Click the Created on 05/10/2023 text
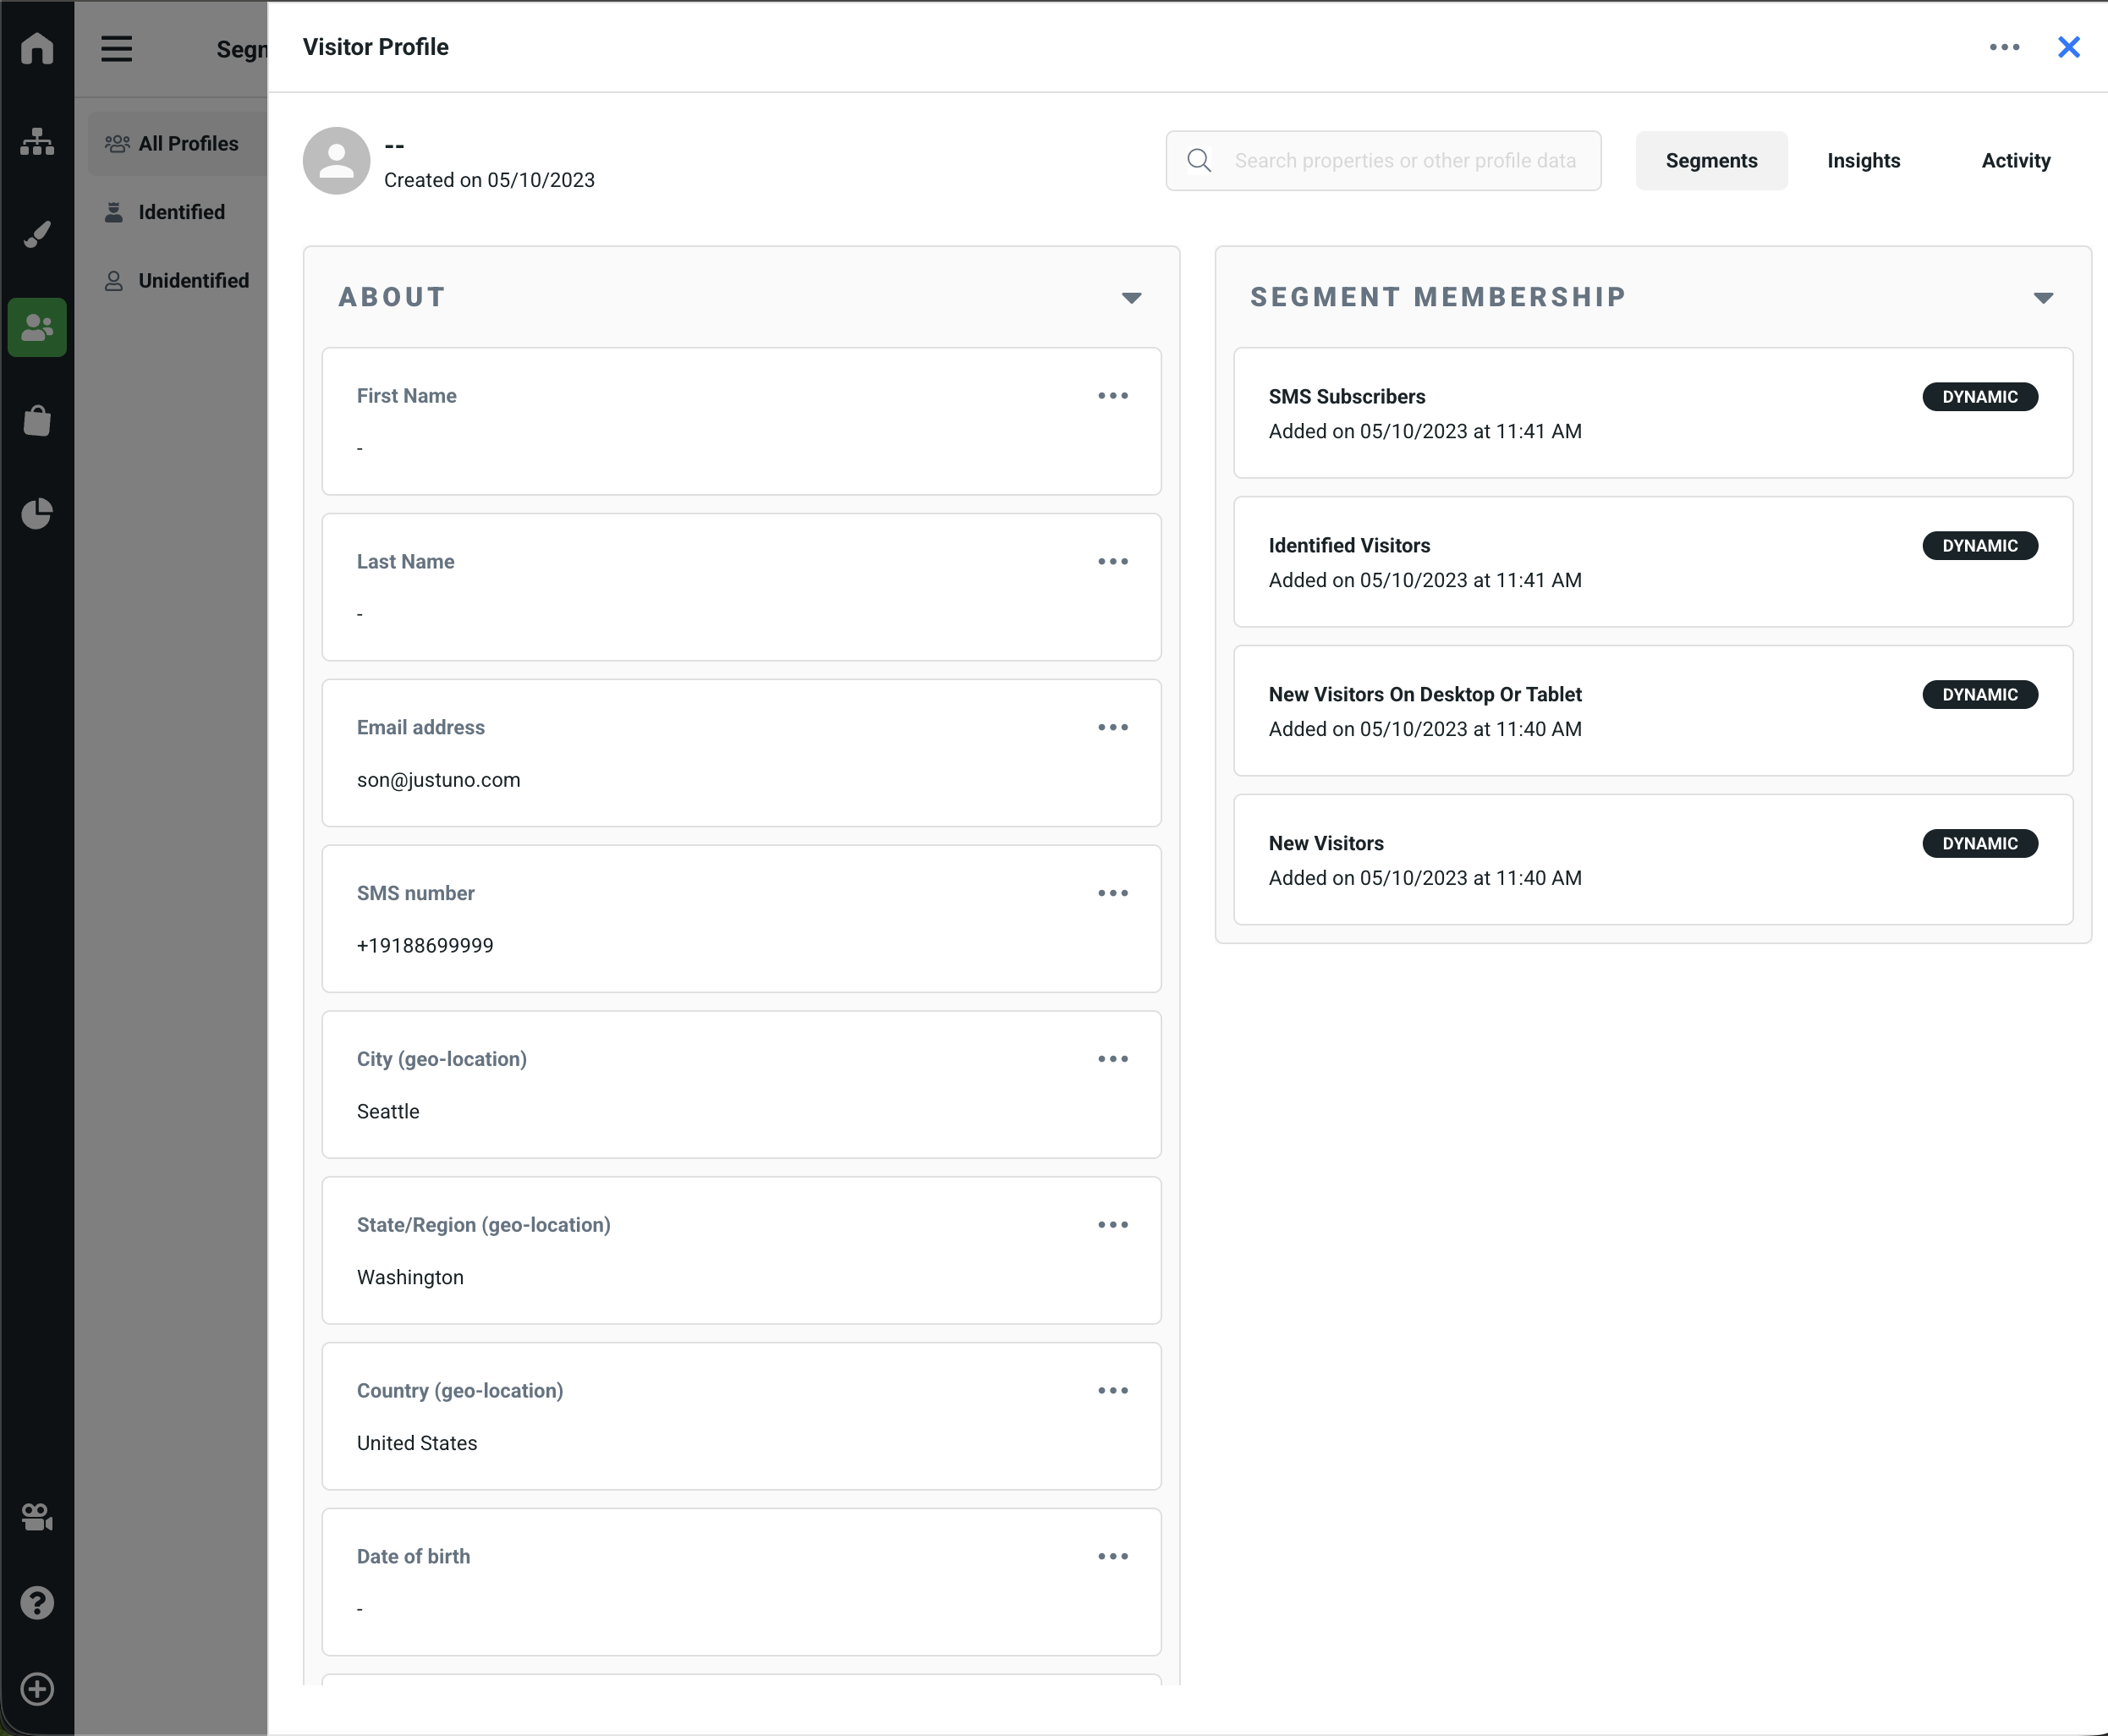The image size is (2108, 1736). (x=489, y=180)
